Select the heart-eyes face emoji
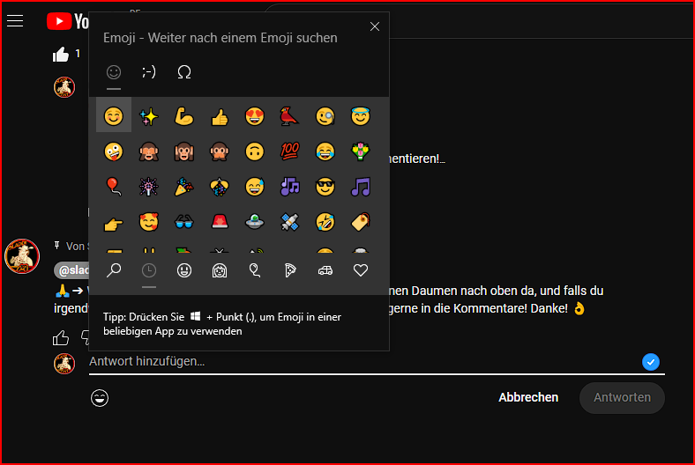The height and width of the screenshot is (465, 695). 255,115
